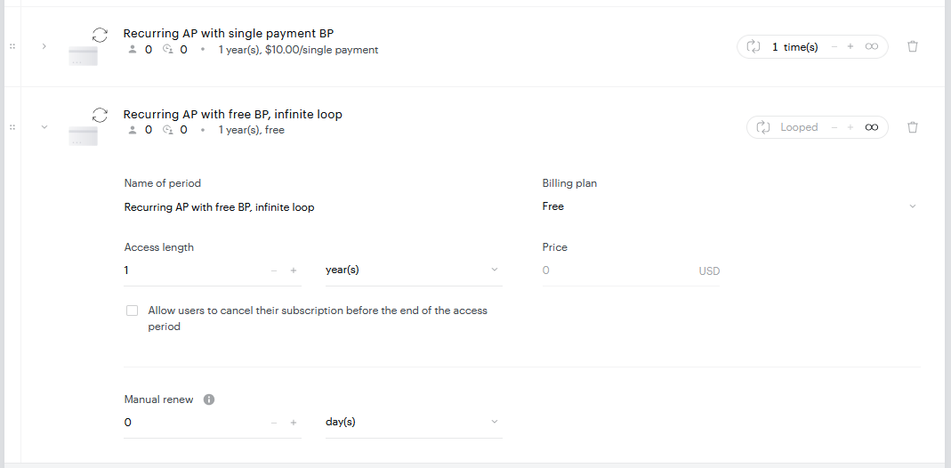Viewport: 951px width, 468px height.
Task: Click recurring icon beside single payment period
Action: point(100,35)
